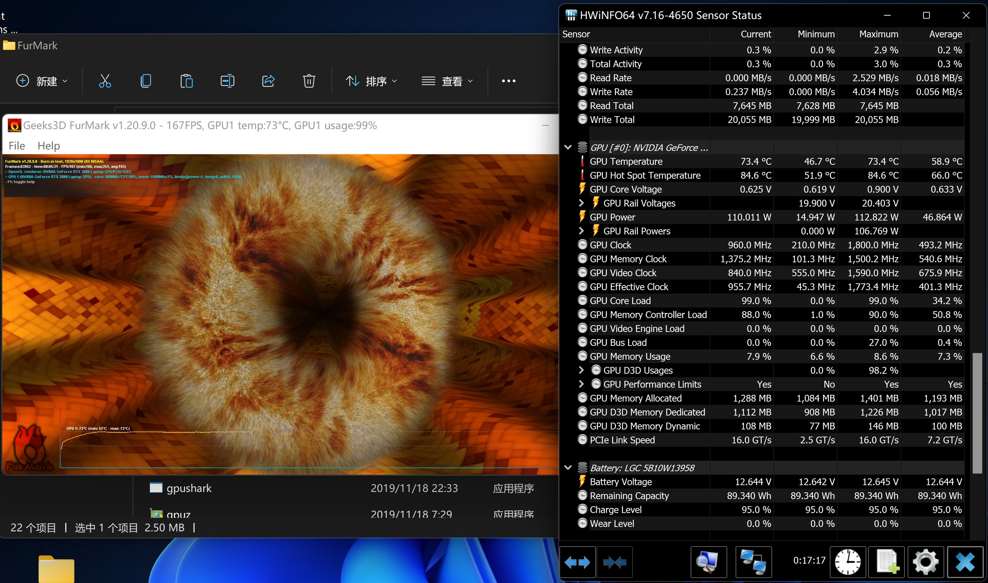Open the 新建 new item dropdown

pyautogui.click(x=42, y=81)
